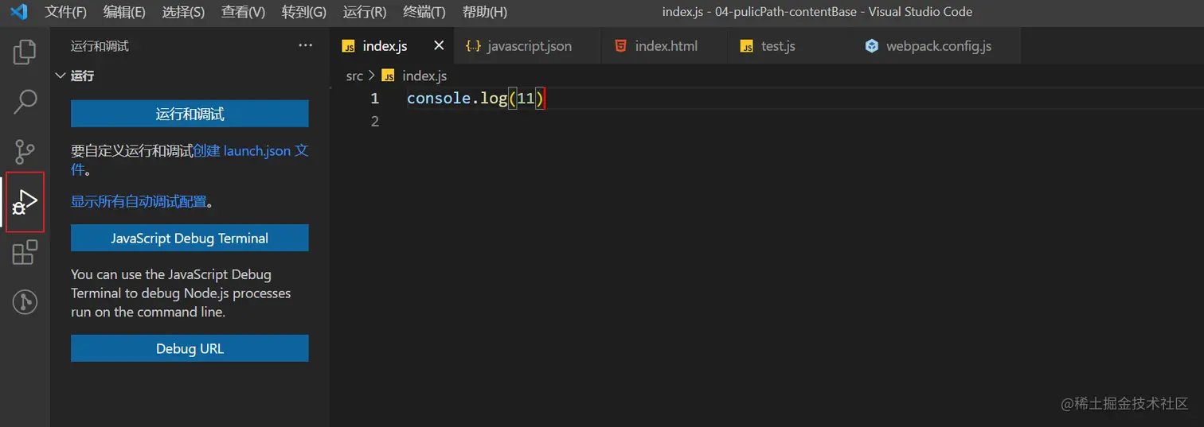This screenshot has height=427, width=1204.
Task: Switch to the index.js tab
Action: click(x=393, y=46)
